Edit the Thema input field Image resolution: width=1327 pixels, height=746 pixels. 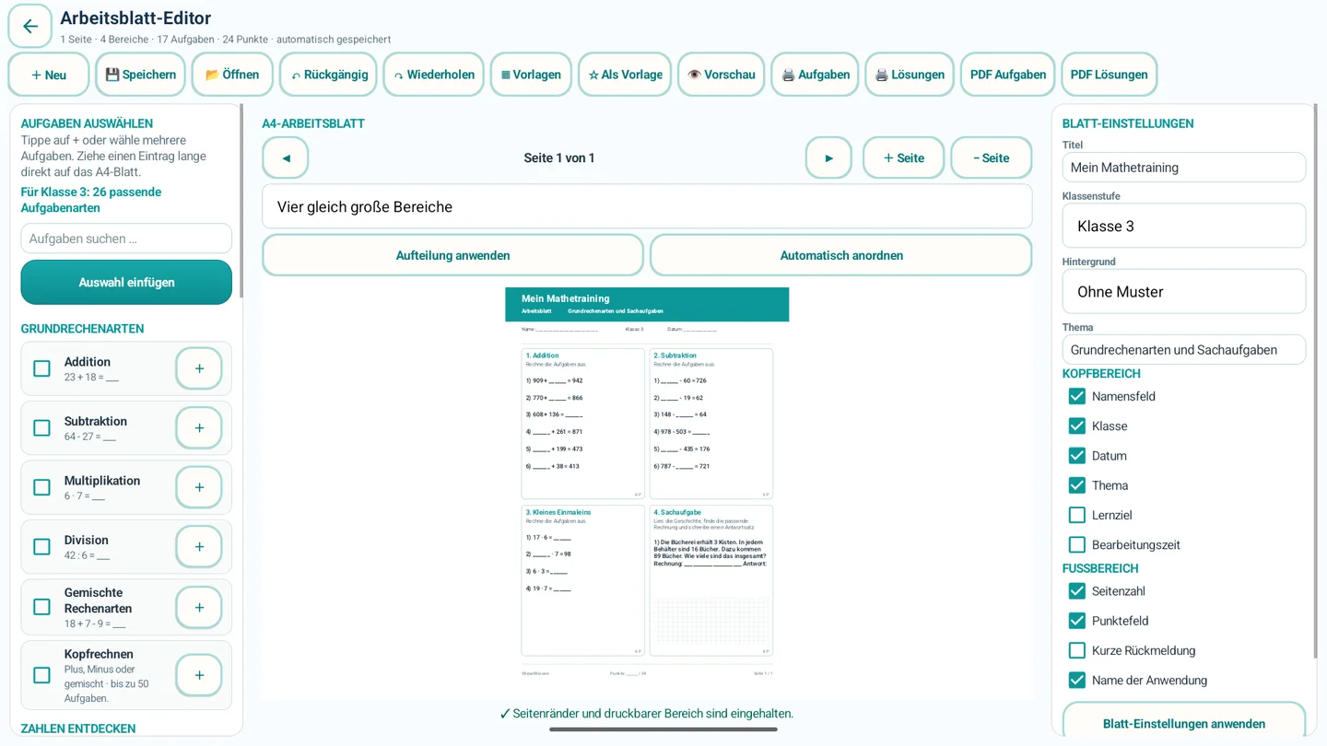click(1184, 350)
